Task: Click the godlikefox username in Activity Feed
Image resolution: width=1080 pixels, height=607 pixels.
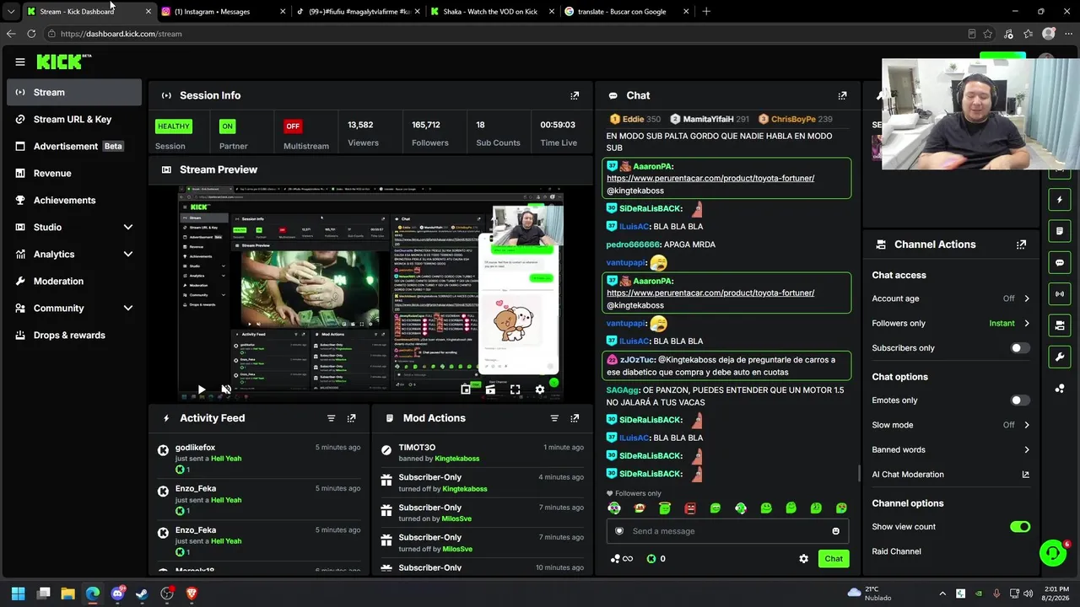Action: tap(195, 448)
